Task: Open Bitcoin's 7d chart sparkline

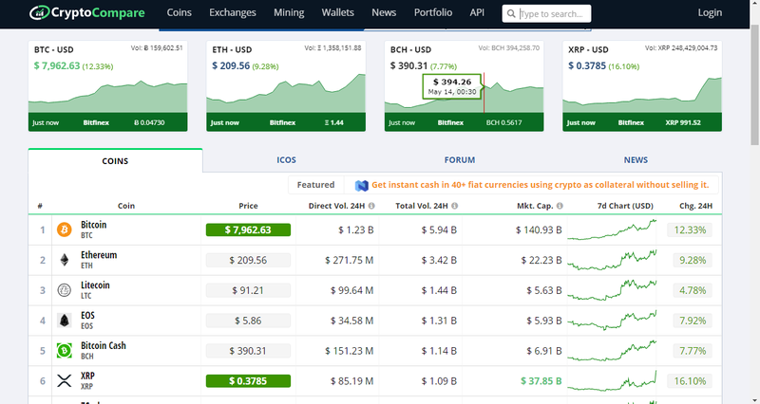Action: point(612,230)
